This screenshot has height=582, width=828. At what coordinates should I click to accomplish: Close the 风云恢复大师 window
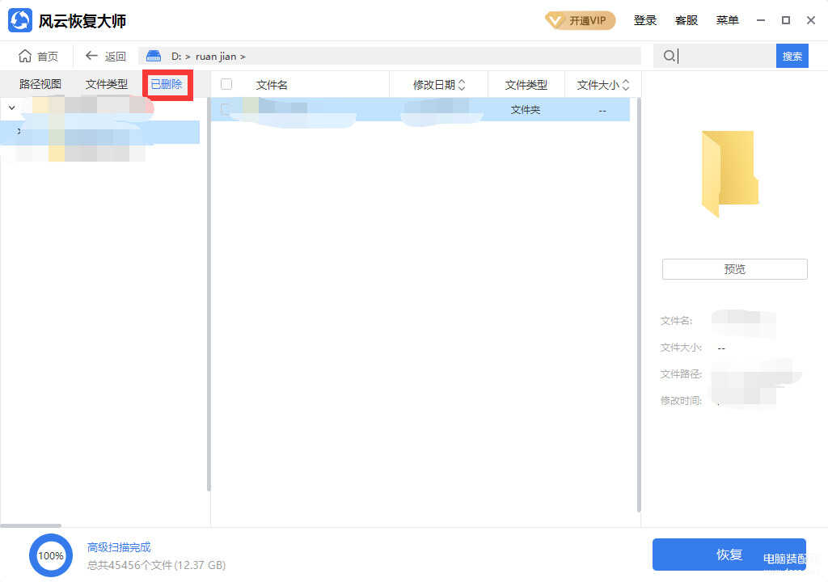tap(811, 20)
